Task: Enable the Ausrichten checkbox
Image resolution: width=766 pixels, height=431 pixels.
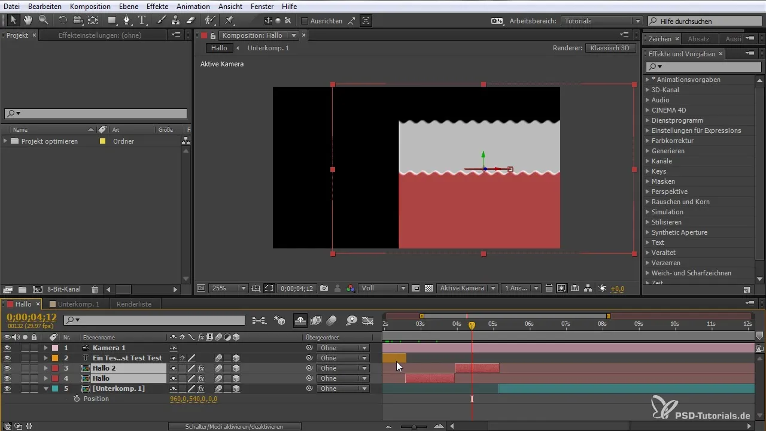Action: click(x=304, y=20)
